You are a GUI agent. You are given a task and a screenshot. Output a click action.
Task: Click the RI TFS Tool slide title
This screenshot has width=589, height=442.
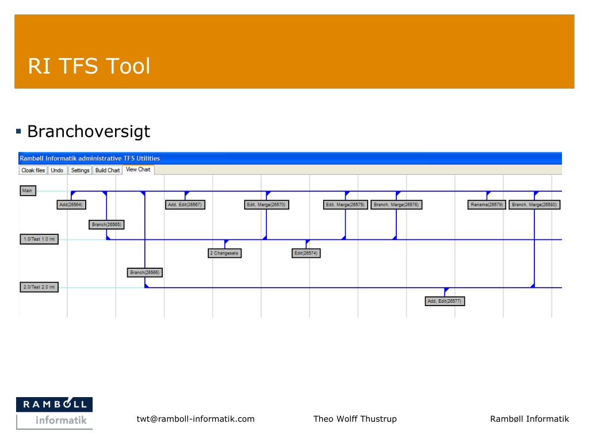click(x=89, y=66)
